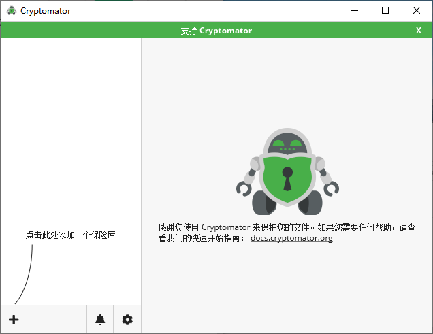Click the Cryptomator app icon in title bar
The width and height of the screenshot is (433, 334).
11,11
